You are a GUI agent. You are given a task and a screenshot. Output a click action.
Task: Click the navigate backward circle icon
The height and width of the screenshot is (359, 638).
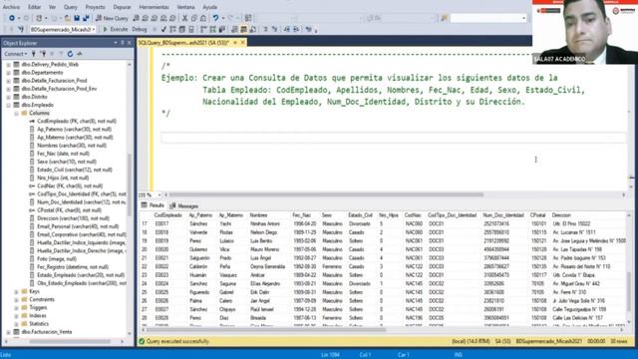click(12, 18)
